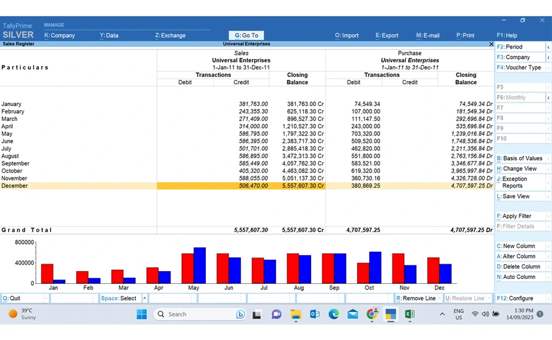Viewport: 552px width, 340px height.
Task: Click the G: Go To button
Action: pyautogui.click(x=246, y=35)
